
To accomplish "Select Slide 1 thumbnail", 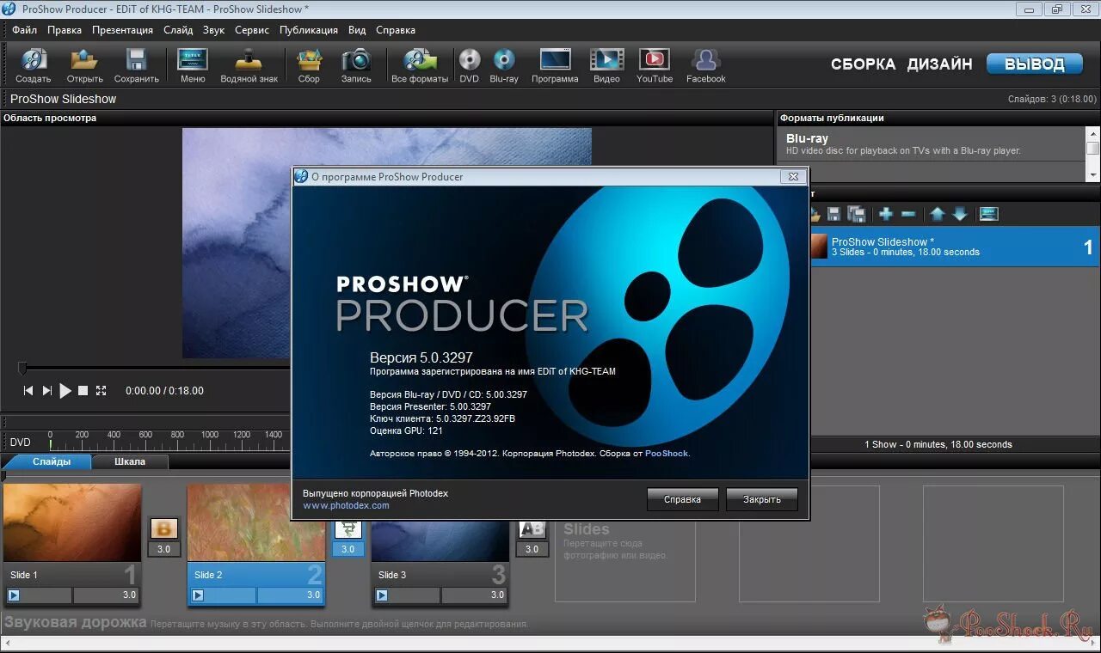I will [72, 522].
